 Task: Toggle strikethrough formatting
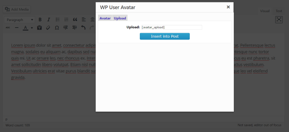coord(8,28)
